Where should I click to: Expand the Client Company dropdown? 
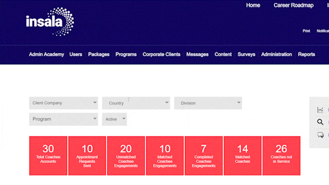(x=64, y=103)
